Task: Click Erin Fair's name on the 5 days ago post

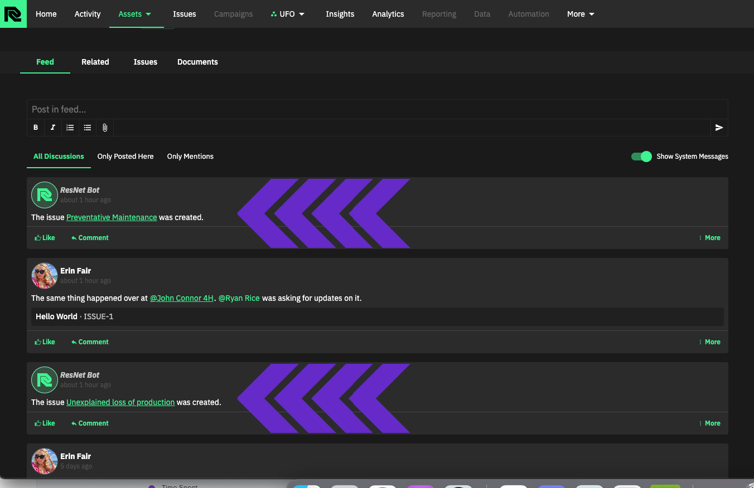Action: point(75,456)
